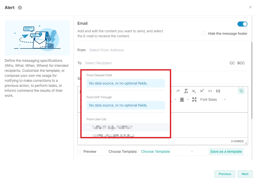257x182 pixels.
Task: Click Save as a template
Action: coord(226,151)
